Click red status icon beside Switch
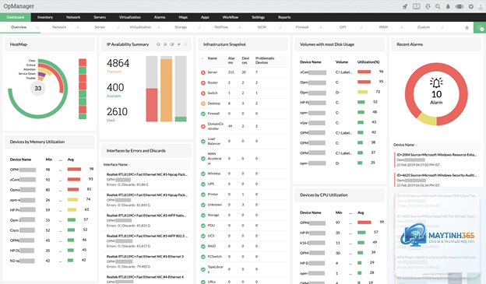 (x=203, y=93)
